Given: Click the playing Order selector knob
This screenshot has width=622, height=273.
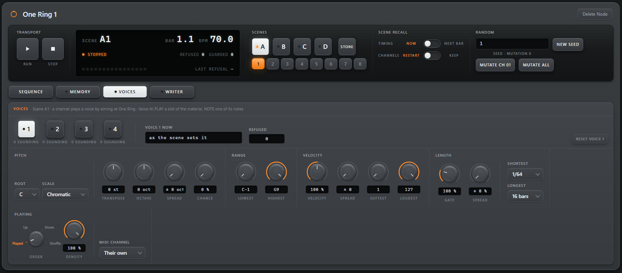Looking at the screenshot, I should (36, 239).
